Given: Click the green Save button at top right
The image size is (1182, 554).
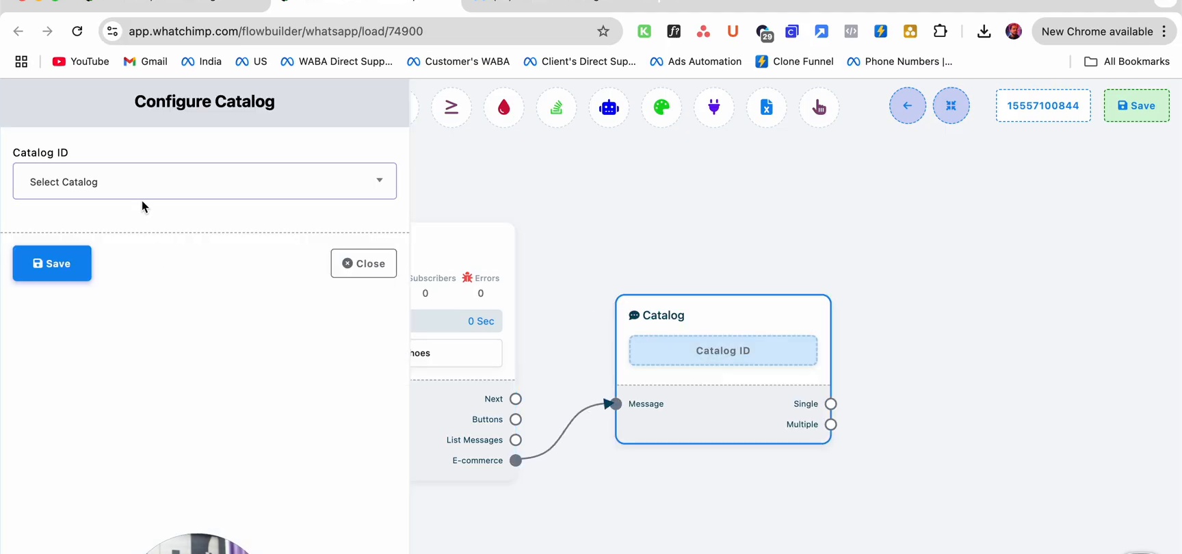Looking at the screenshot, I should (x=1137, y=105).
